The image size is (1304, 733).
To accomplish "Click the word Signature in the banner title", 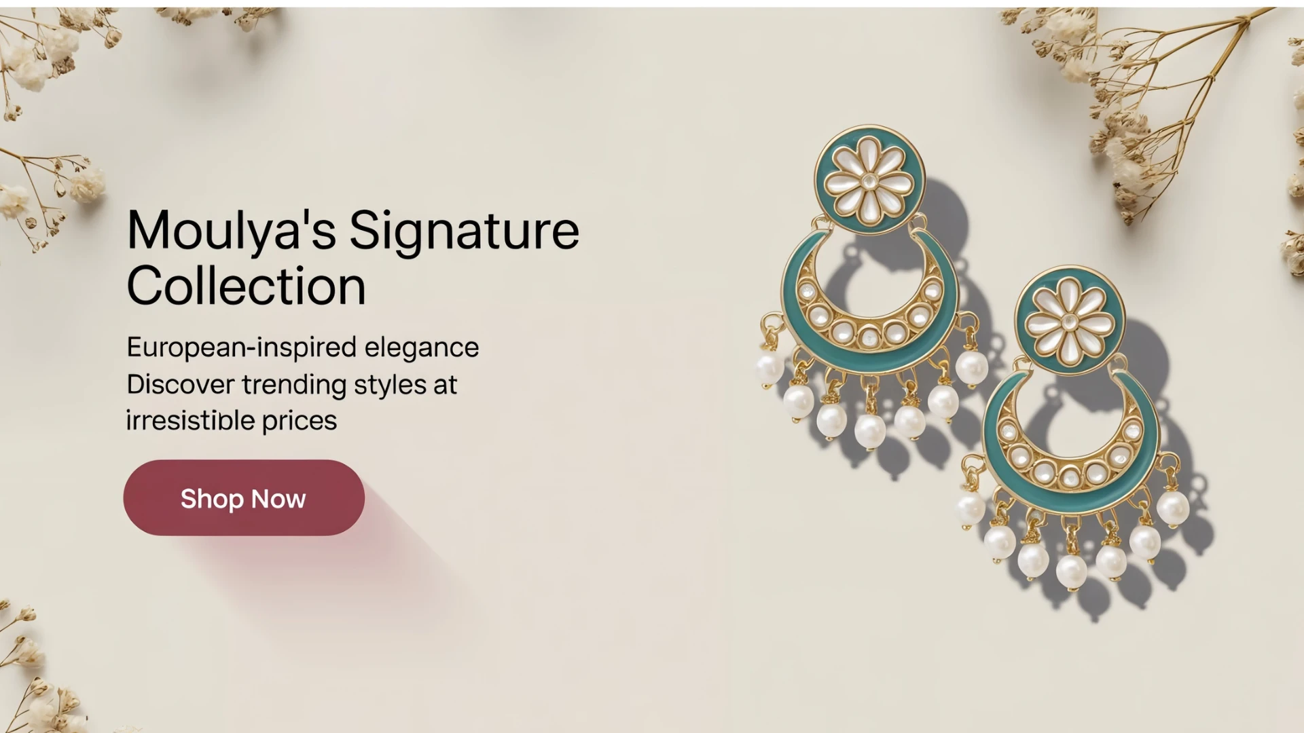I will pos(465,231).
